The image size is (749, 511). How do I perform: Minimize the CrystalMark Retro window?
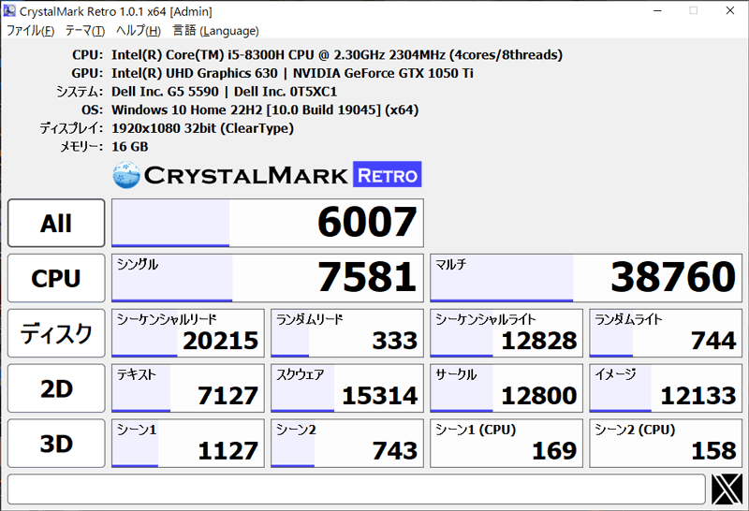658,10
